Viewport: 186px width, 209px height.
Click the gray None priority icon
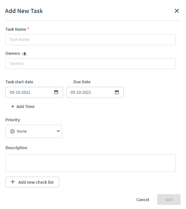12,131
